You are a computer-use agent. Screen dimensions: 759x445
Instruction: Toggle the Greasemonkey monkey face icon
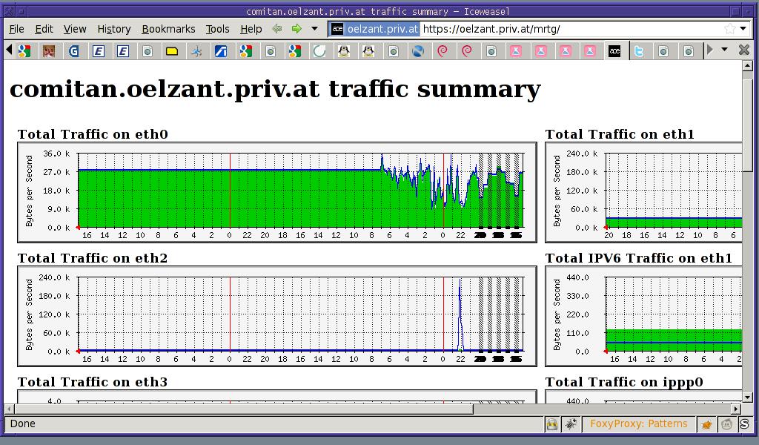point(726,424)
